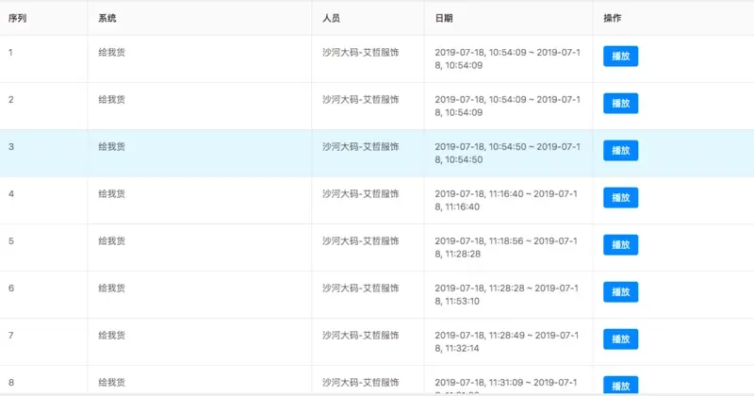Click 沙河大码-艾哲服饰 in row 1

361,53
